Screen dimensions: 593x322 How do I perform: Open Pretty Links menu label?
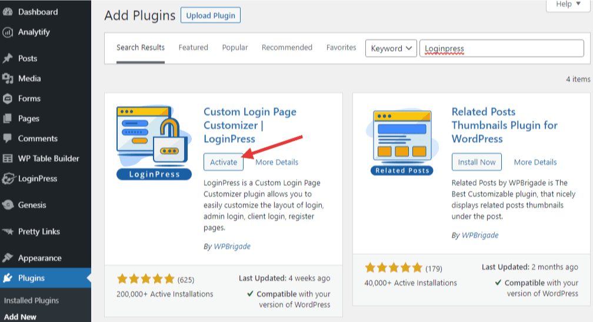point(39,231)
